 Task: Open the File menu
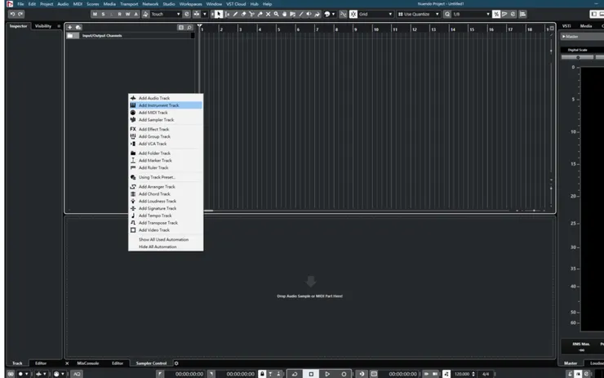point(20,4)
